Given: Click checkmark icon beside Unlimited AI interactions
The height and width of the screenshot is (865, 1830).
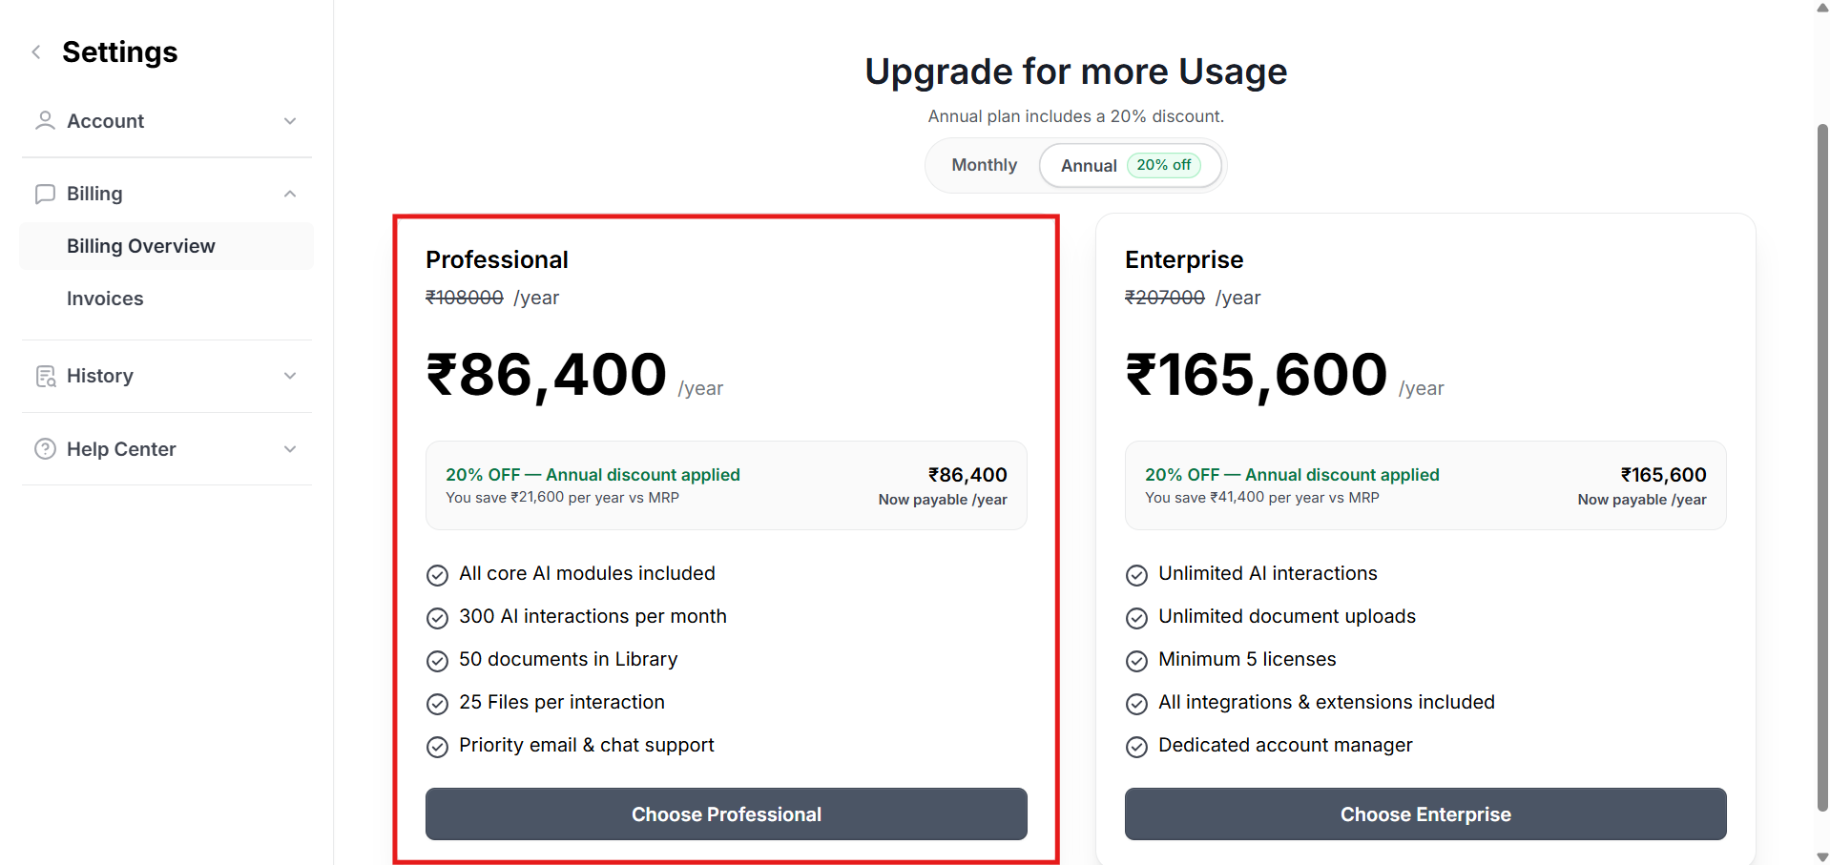Looking at the screenshot, I should tap(1136, 575).
